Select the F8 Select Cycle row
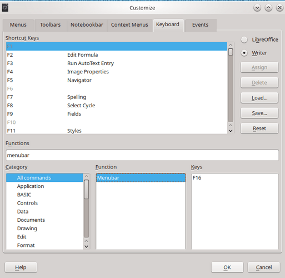 (117, 106)
